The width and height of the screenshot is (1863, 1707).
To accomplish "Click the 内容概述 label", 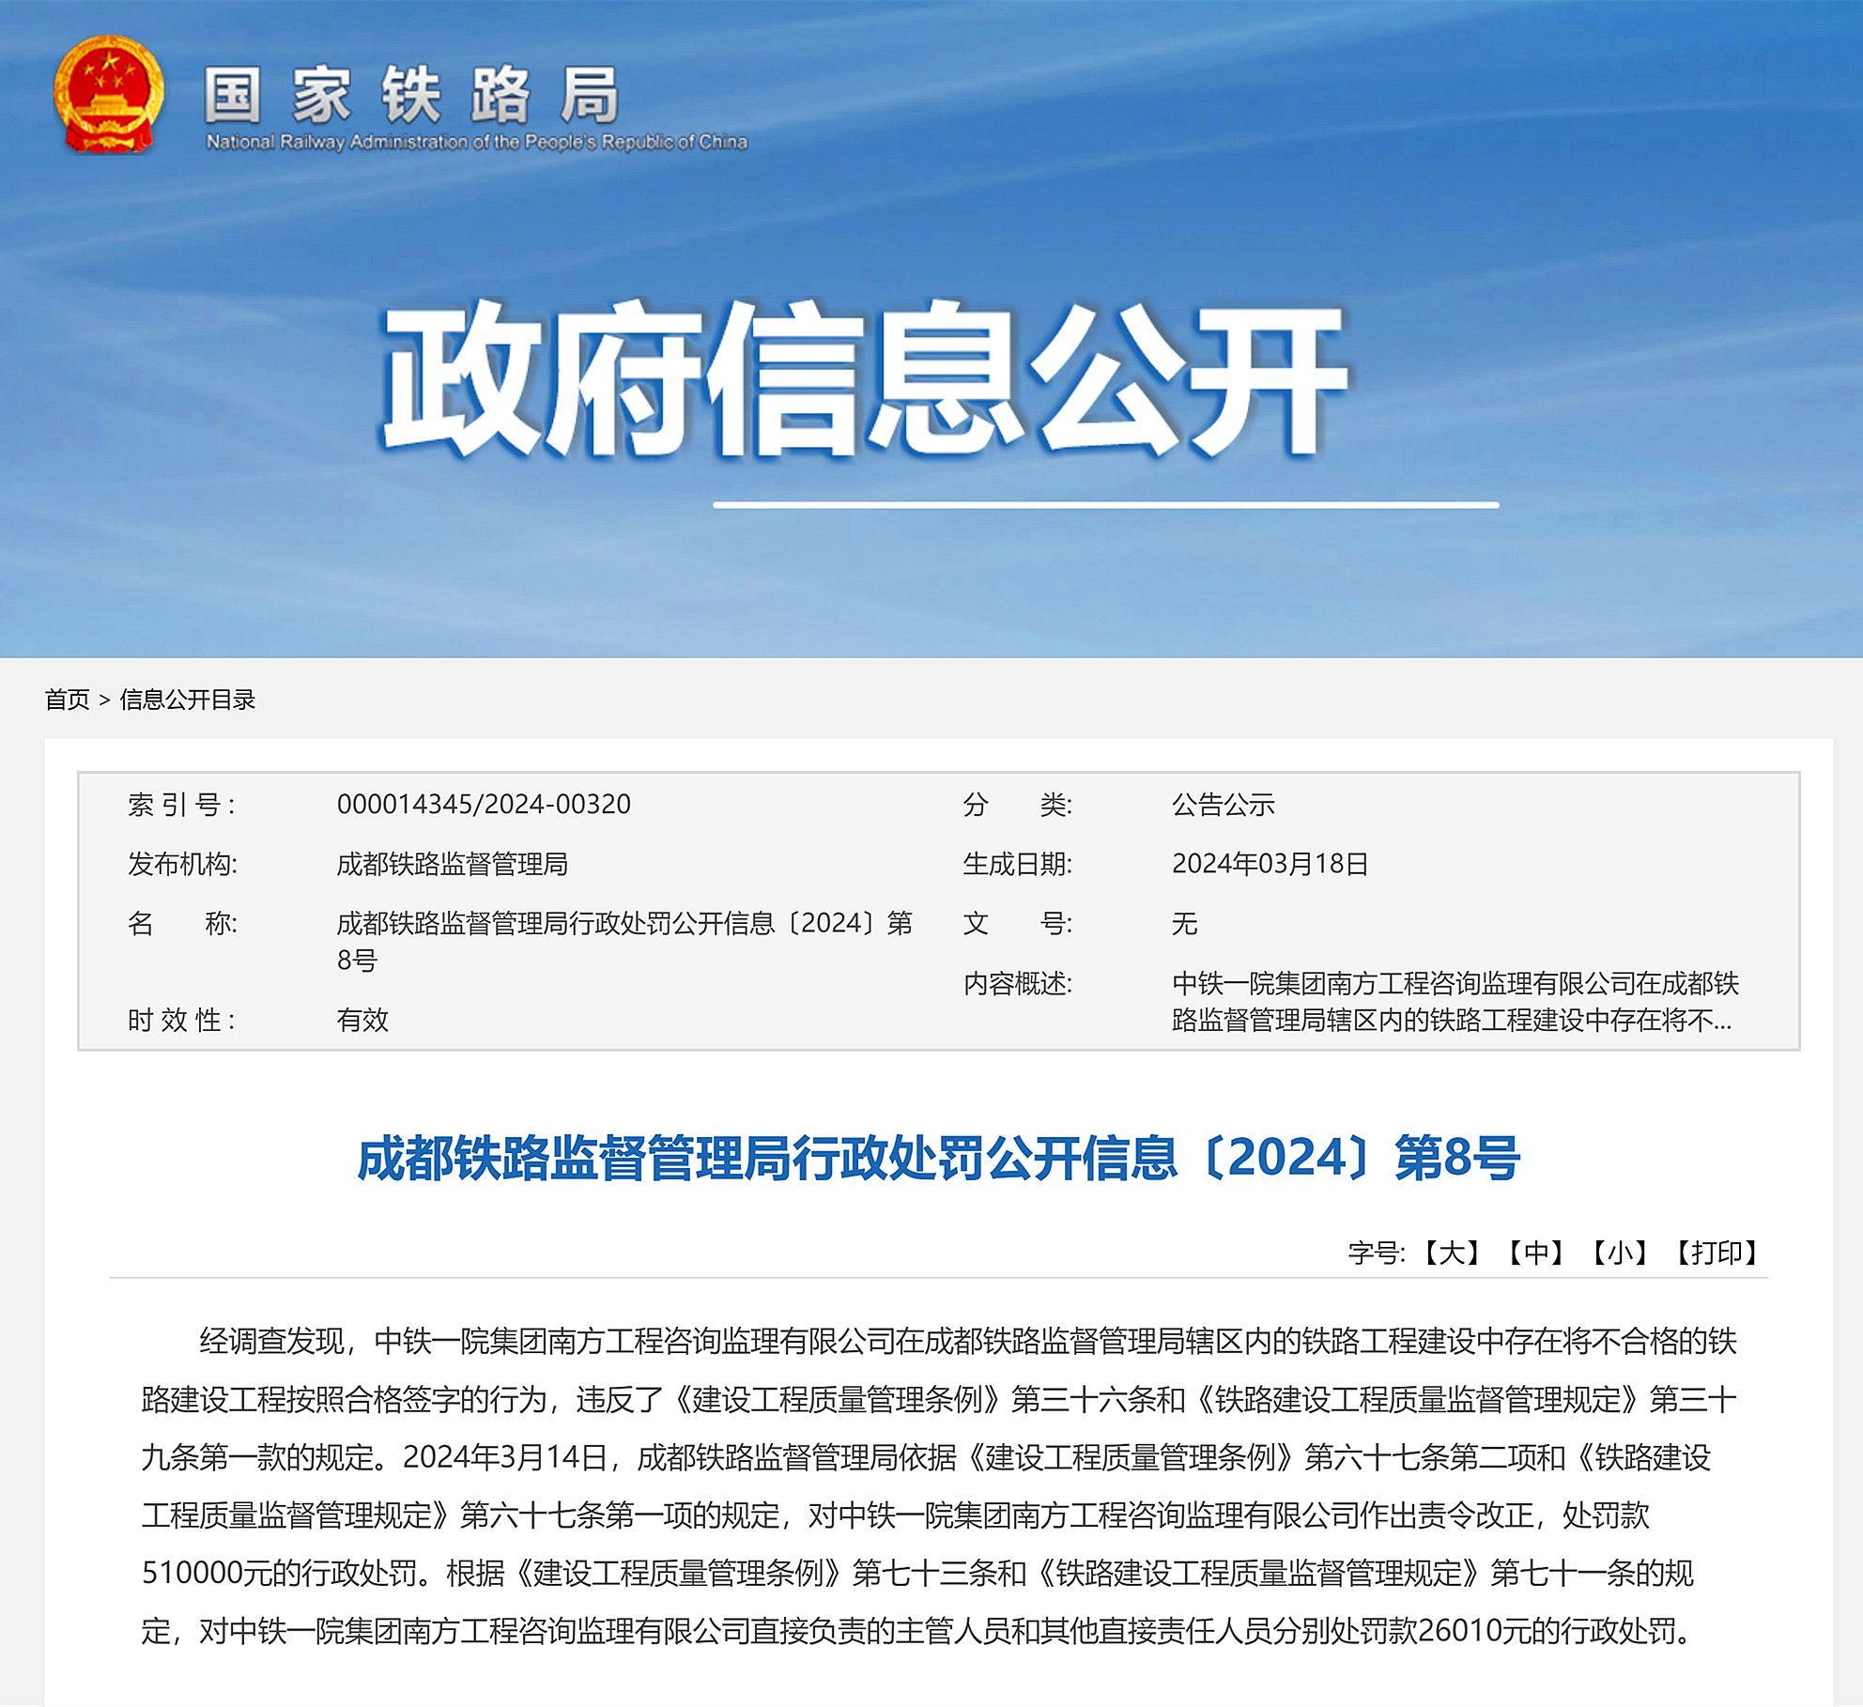I will pos(1017,984).
